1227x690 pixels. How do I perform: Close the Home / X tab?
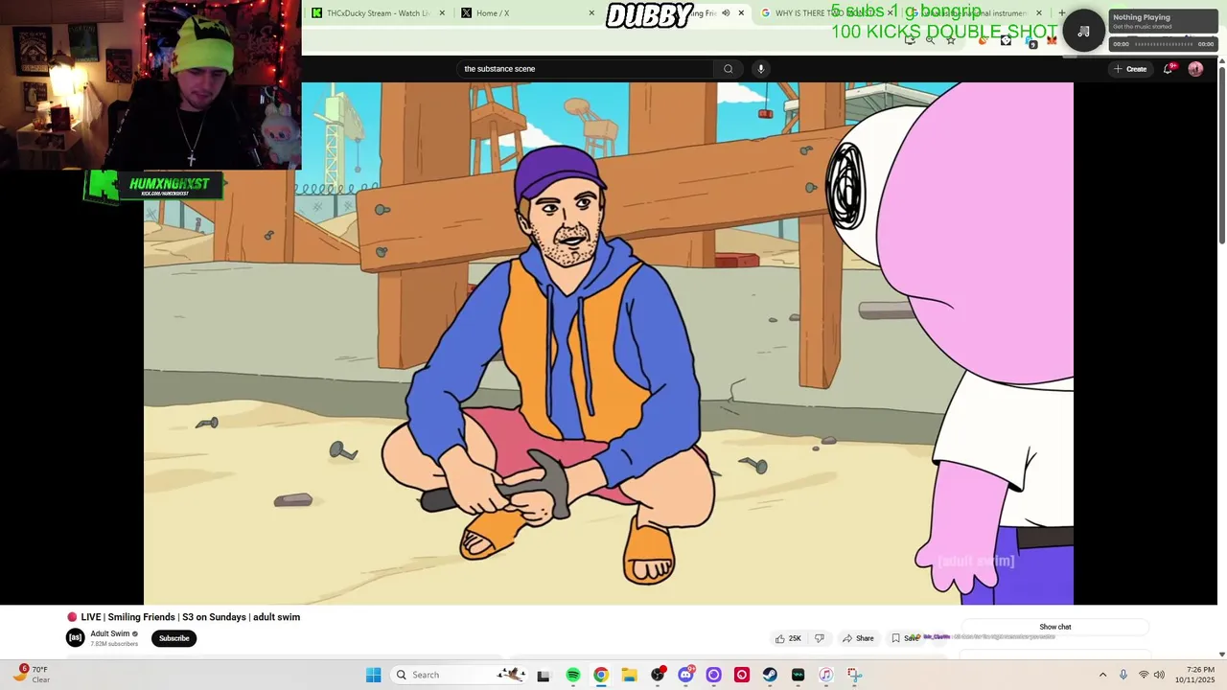591,13
